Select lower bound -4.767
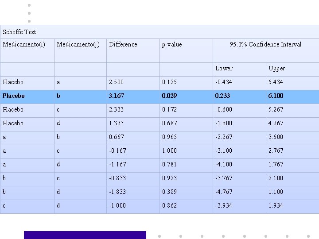Viewport: 319px width, 239px height. coord(224,192)
